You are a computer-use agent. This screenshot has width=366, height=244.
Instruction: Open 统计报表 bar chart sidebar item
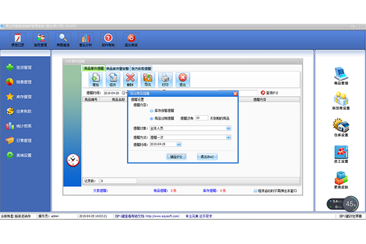pyautogui.click(x=19, y=126)
